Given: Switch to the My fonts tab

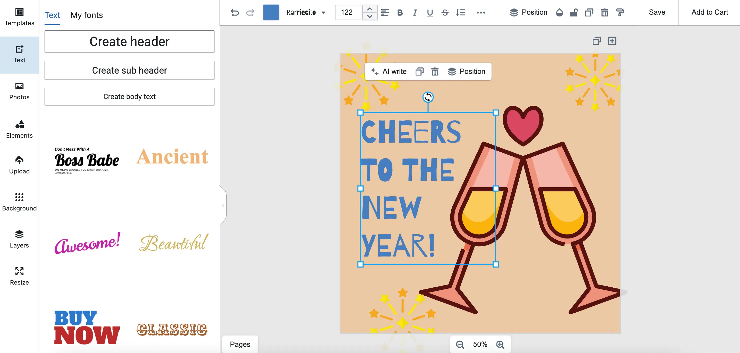Looking at the screenshot, I should coord(87,15).
